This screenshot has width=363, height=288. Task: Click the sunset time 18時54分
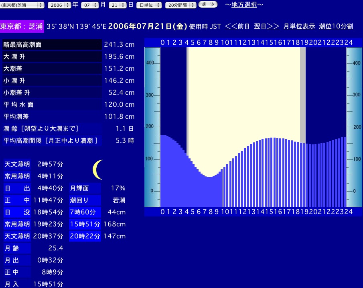pos(48,212)
